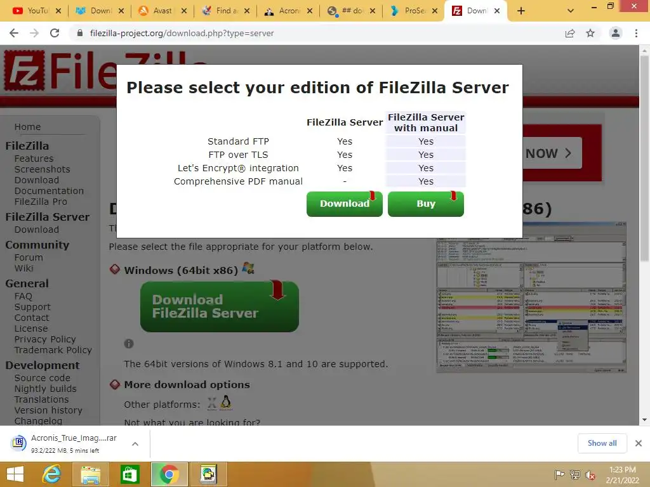Open Screenshots link in sidebar

tap(43, 169)
